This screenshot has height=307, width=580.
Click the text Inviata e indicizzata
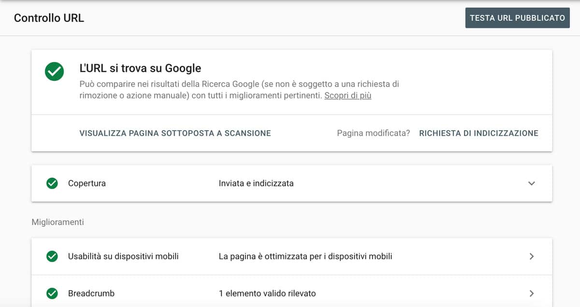click(x=256, y=183)
